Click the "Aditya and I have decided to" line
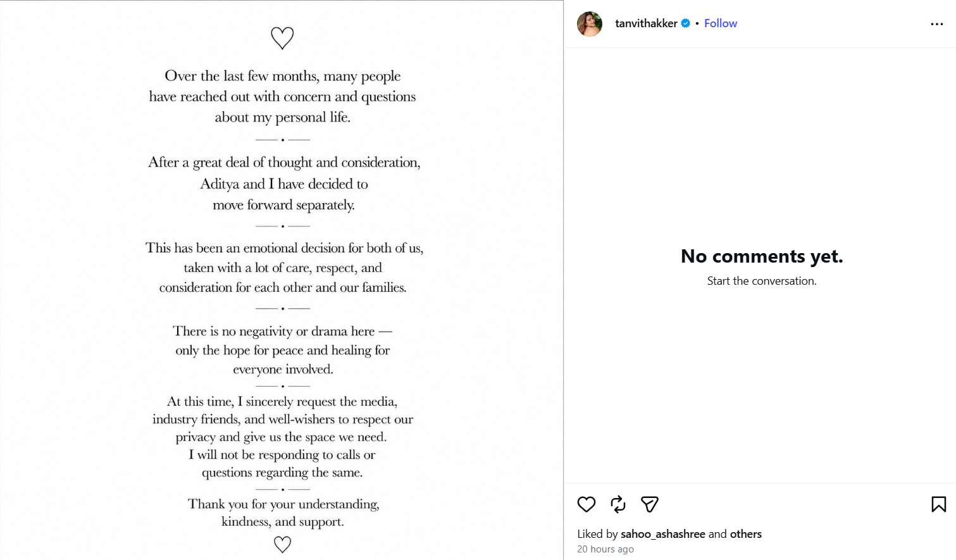Viewport: 956px width, 560px height. click(x=284, y=184)
